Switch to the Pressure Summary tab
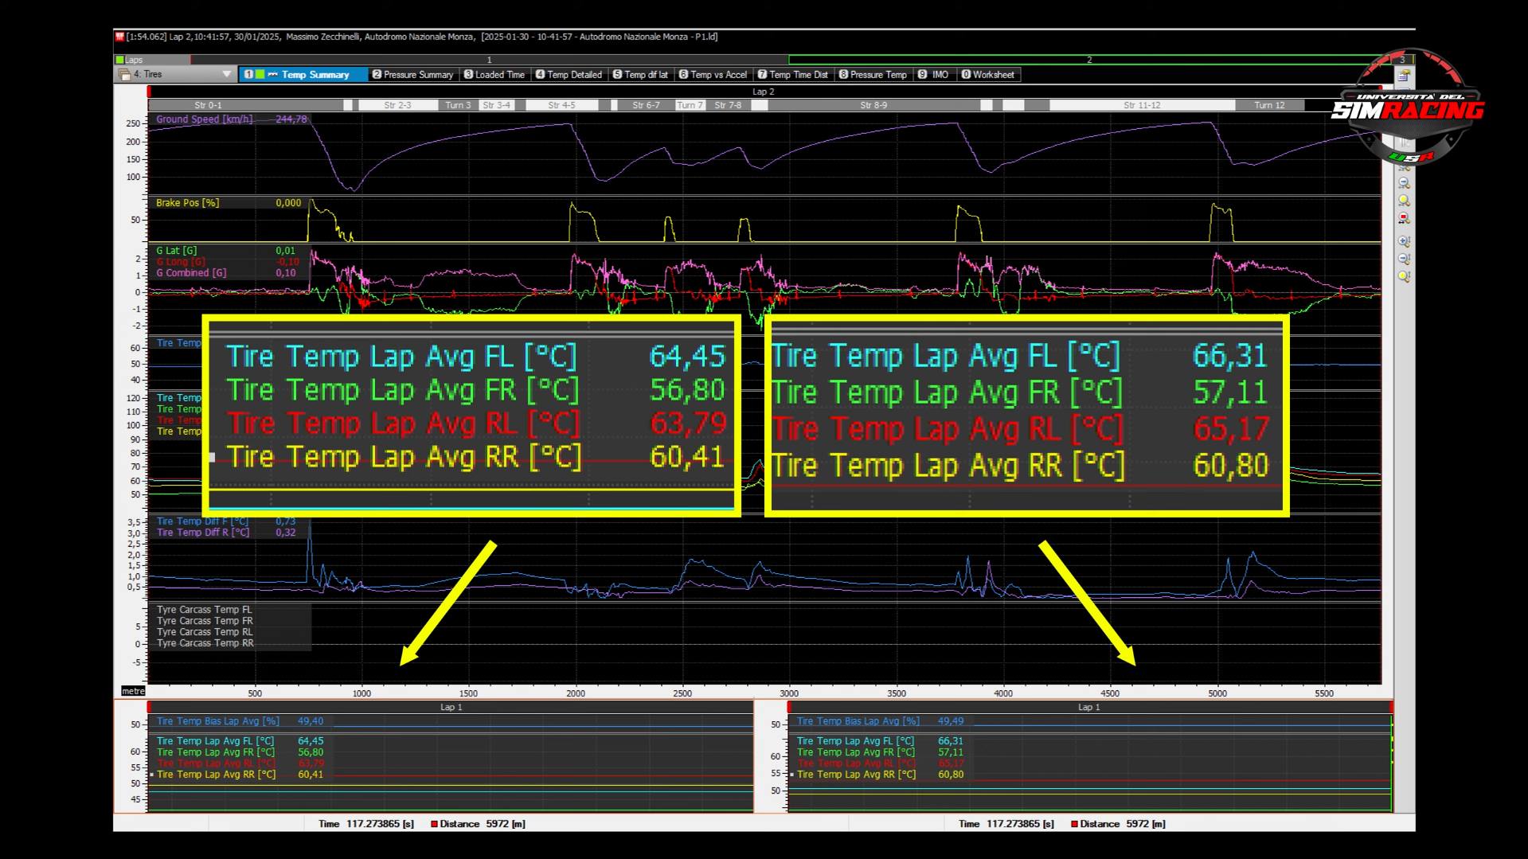Viewport: 1528px width, 859px height. point(412,75)
